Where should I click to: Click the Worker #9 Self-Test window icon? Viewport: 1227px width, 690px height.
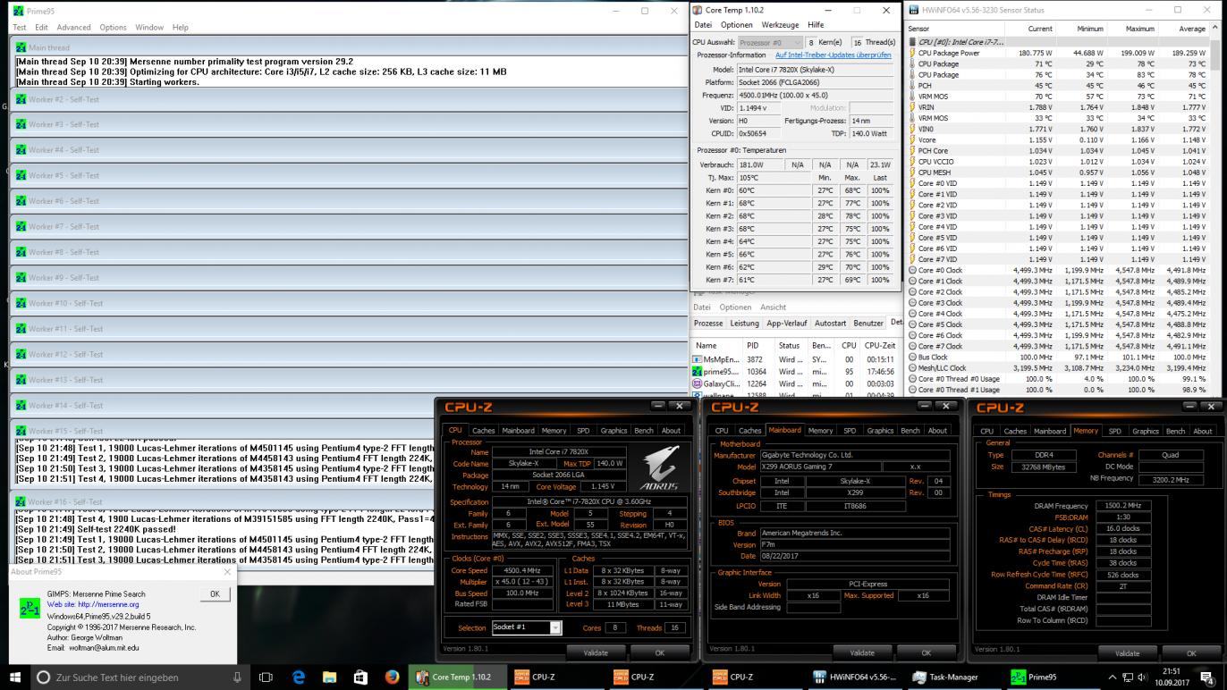[x=21, y=277]
